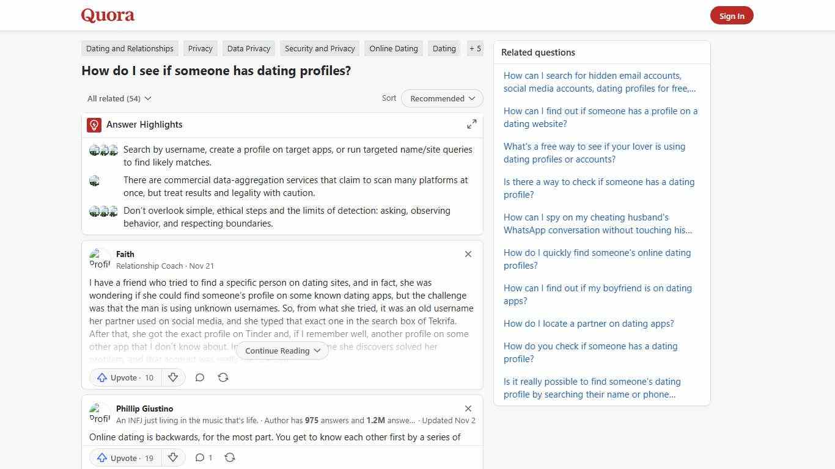835x469 pixels.
Task: Click the Sign In button
Action: [732, 15]
